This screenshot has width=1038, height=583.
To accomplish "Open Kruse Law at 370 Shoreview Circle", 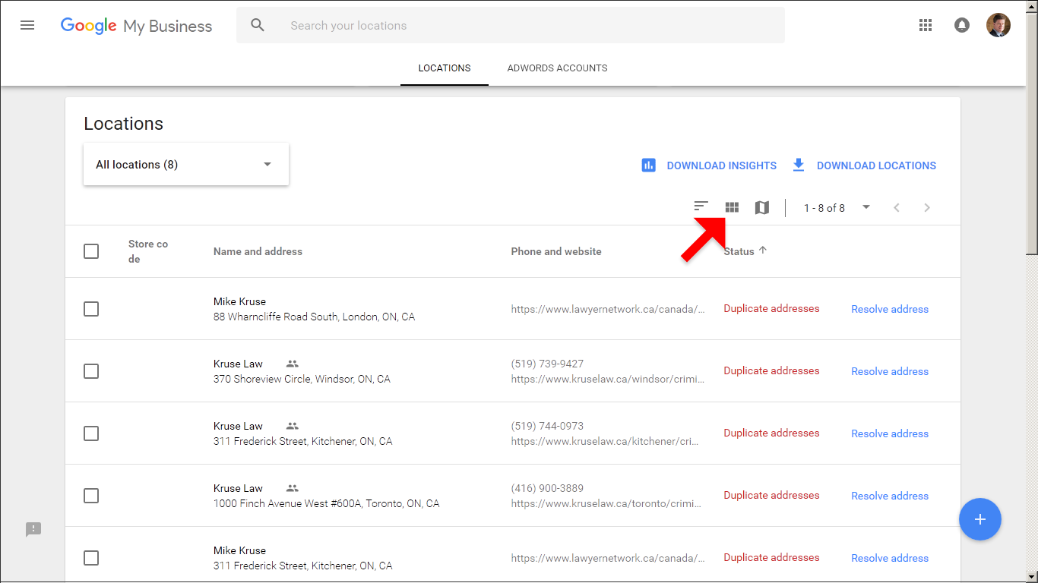I will click(x=238, y=364).
